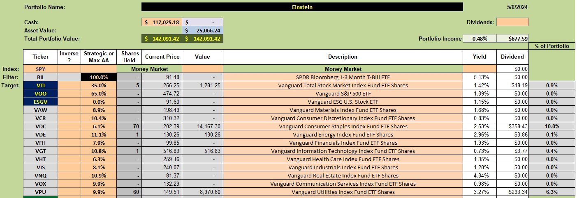Click Vanguard Health Care Index Fund description
This screenshot has height=198, width=577.
[x=343, y=159]
